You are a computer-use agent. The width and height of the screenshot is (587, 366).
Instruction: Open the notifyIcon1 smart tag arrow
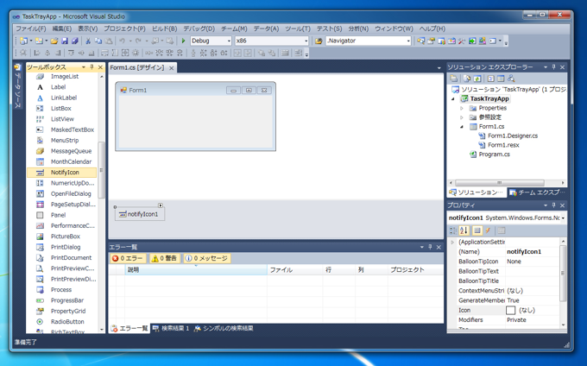pyautogui.click(x=161, y=205)
